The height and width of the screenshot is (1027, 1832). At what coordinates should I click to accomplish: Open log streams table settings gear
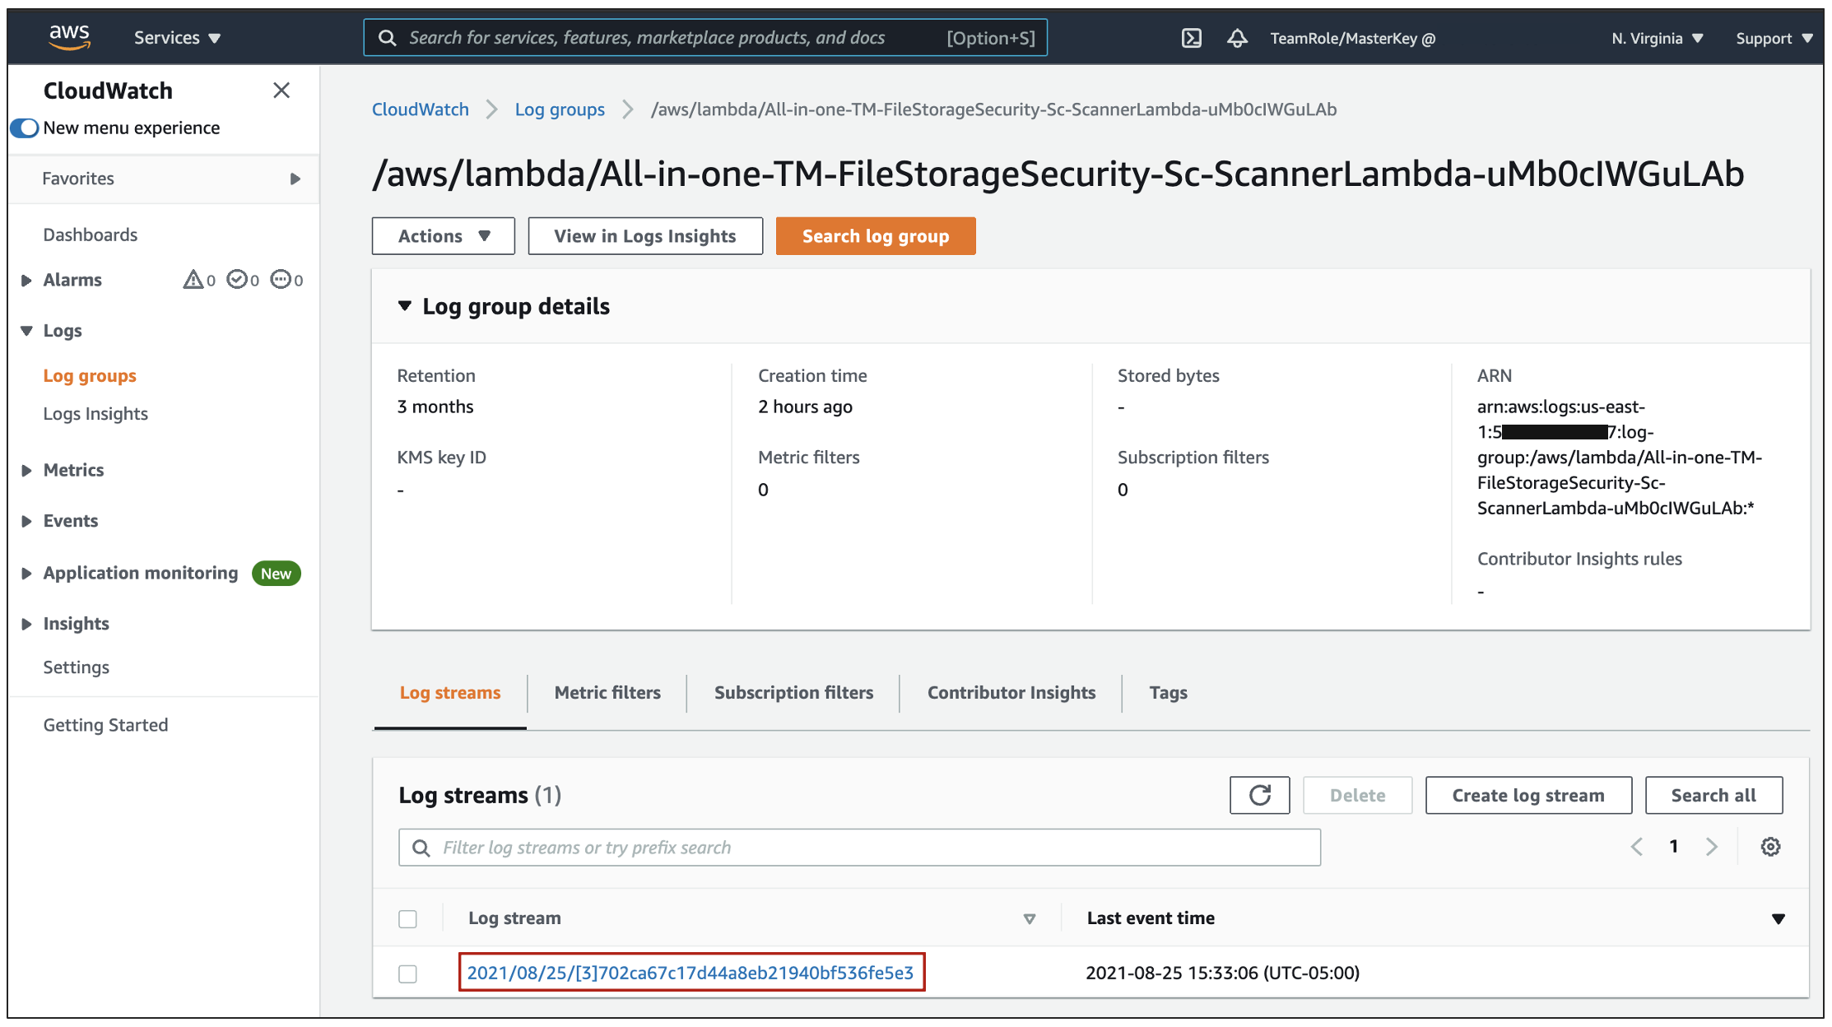point(1770,847)
